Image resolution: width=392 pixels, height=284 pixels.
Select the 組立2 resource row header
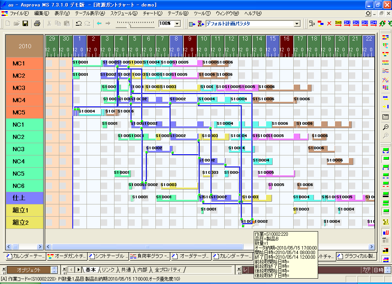(x=24, y=222)
